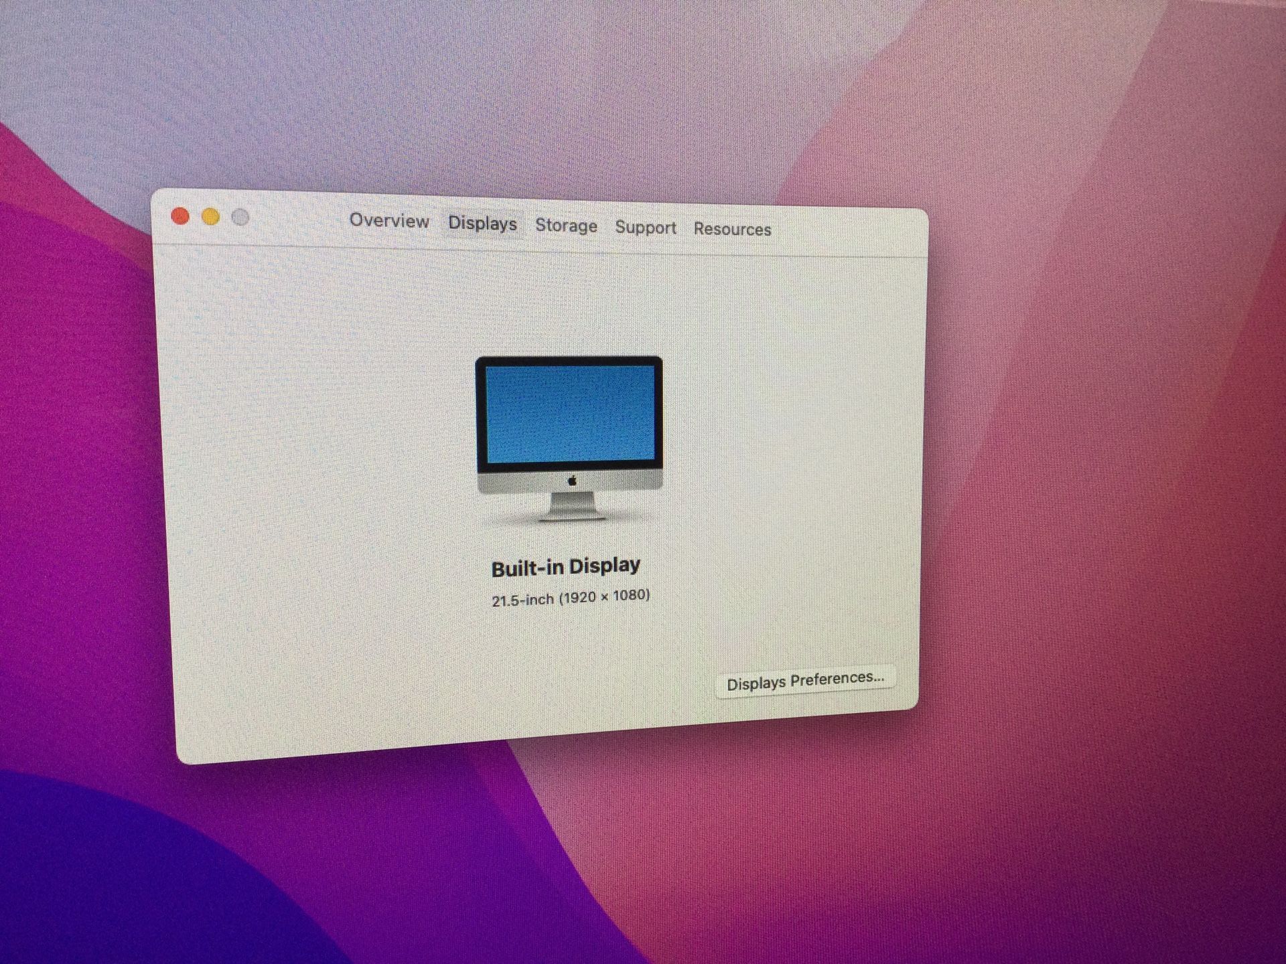The image size is (1286, 964).
Task: Select the Displays tab
Action: pos(482,224)
